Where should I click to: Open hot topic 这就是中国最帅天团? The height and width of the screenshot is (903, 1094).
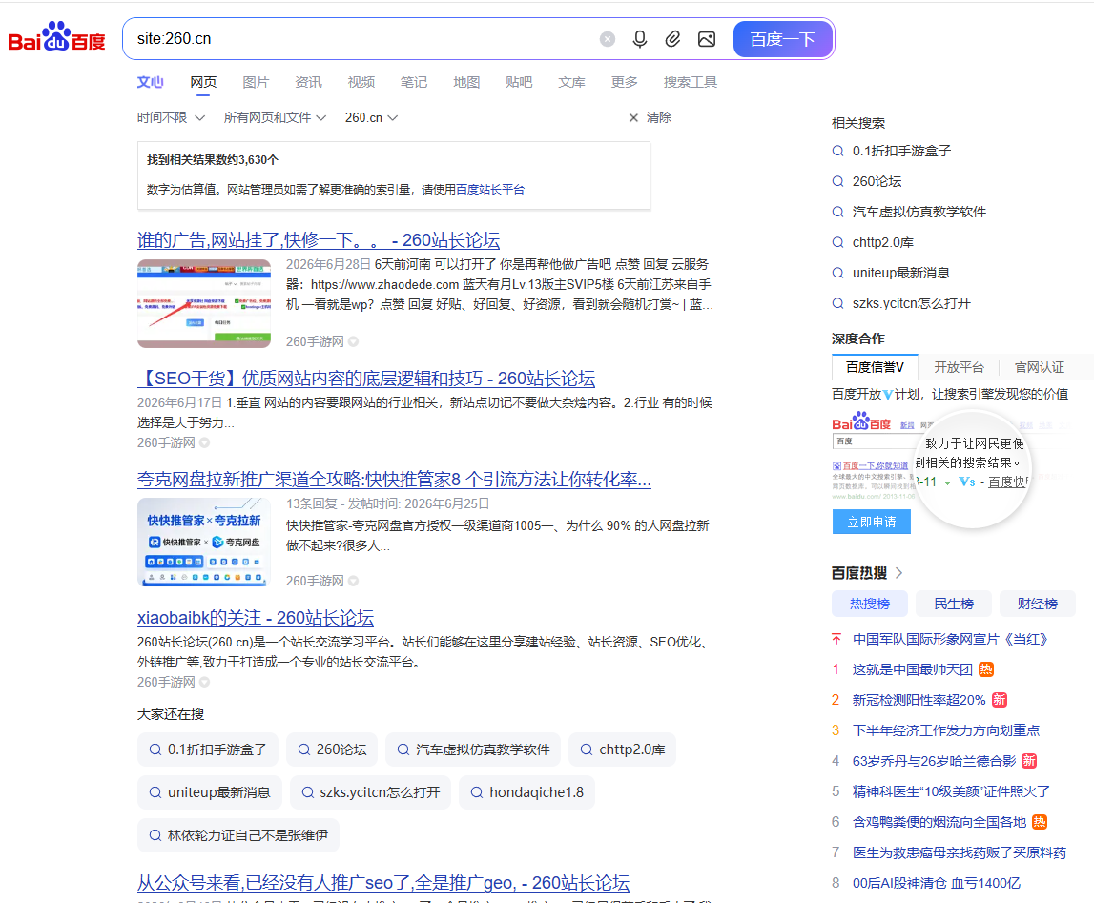[x=912, y=670]
